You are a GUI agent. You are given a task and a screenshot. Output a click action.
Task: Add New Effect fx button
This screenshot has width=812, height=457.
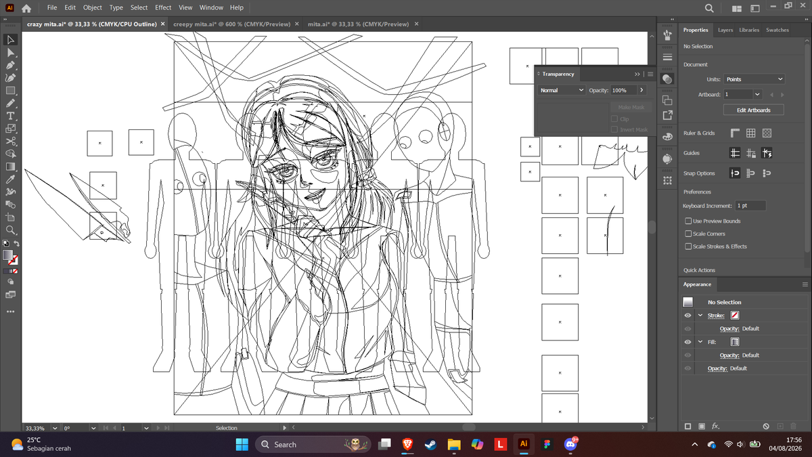pyautogui.click(x=716, y=427)
